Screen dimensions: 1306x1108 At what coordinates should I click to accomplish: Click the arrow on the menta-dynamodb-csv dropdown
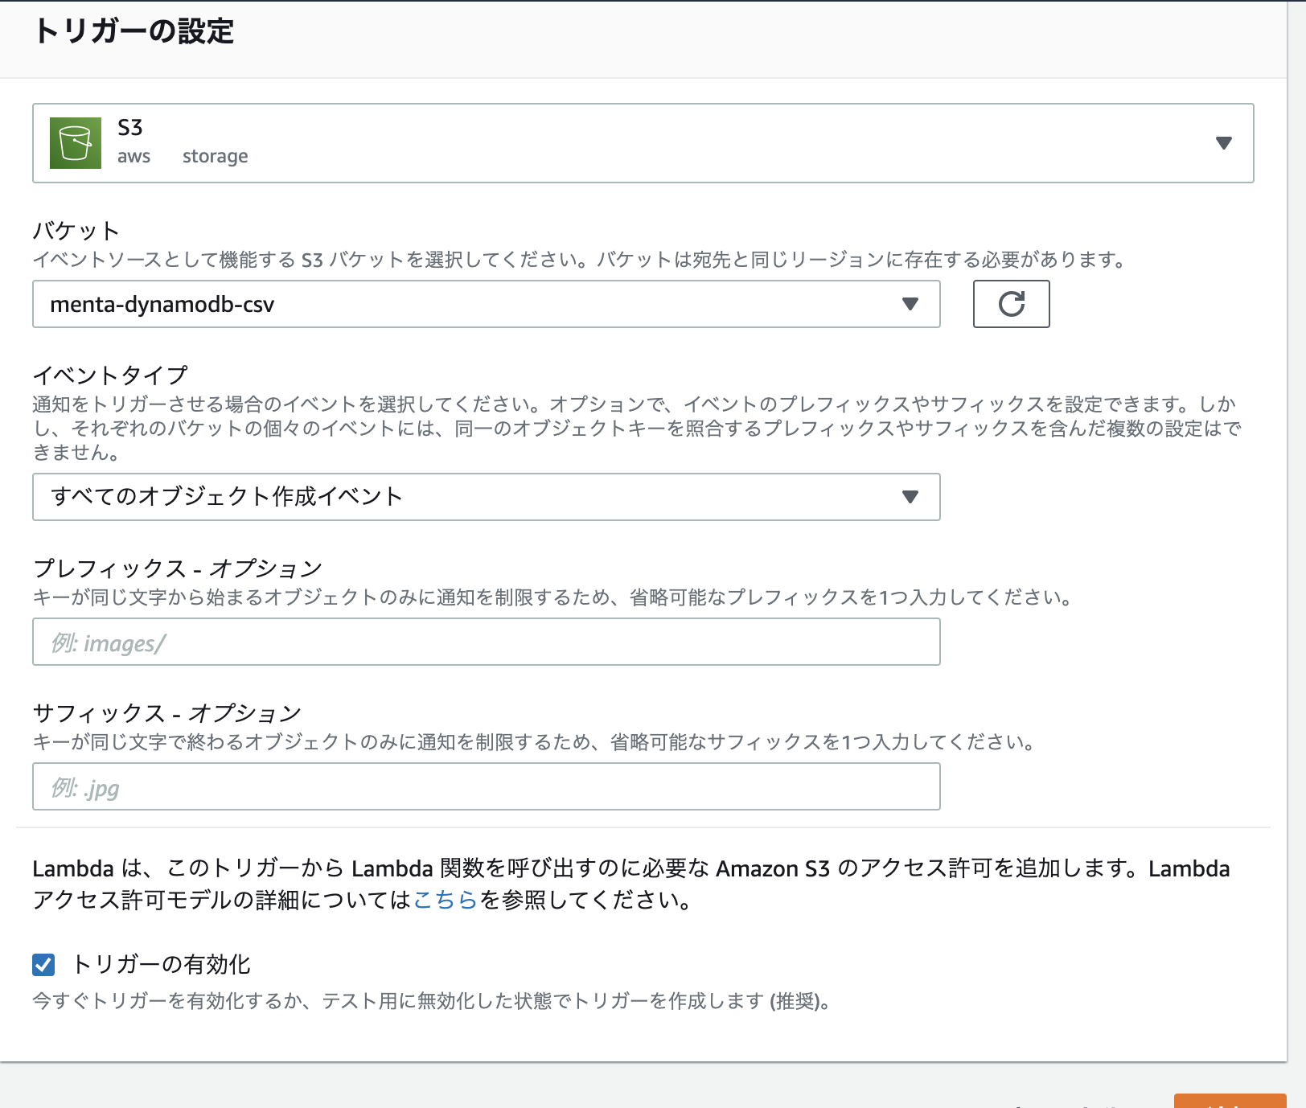click(910, 304)
